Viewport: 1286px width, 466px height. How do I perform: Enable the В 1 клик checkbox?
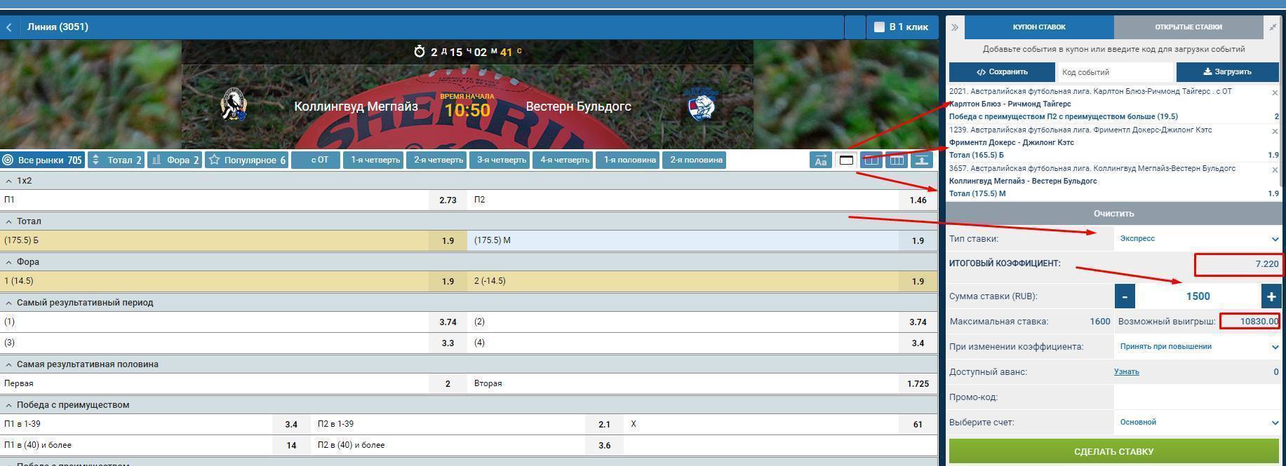tap(879, 27)
